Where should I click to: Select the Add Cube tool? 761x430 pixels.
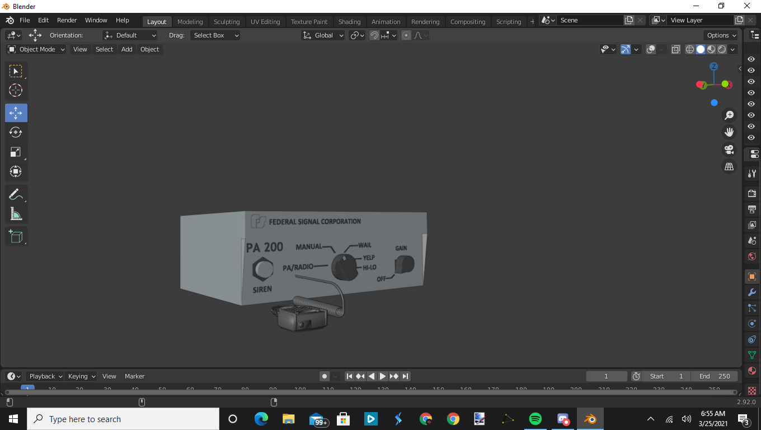point(16,236)
